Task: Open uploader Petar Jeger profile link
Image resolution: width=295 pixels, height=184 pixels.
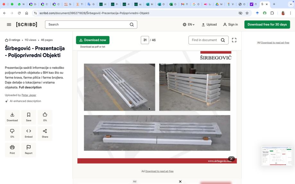Action: click(x=29, y=95)
